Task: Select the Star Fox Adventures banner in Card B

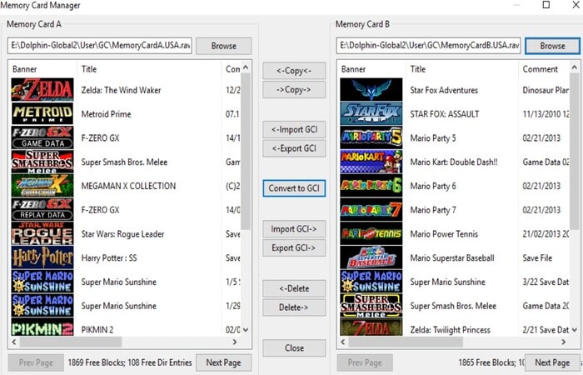Action: click(x=371, y=90)
